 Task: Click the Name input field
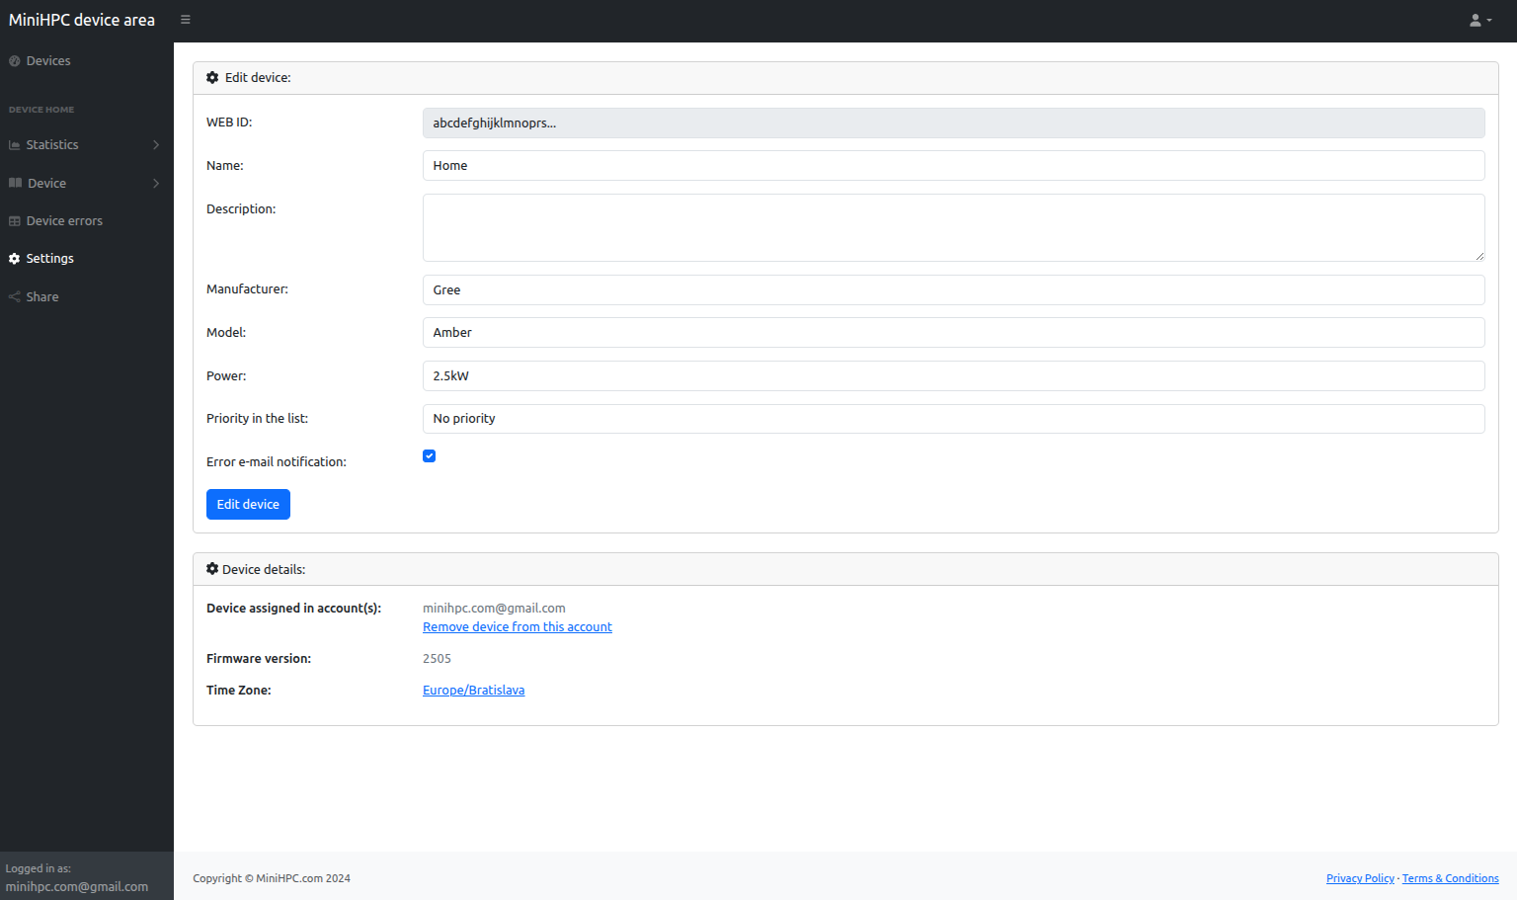point(953,166)
